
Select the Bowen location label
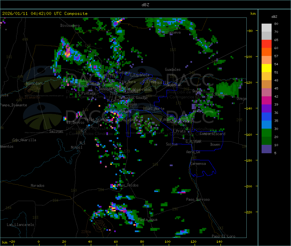pos(215,144)
